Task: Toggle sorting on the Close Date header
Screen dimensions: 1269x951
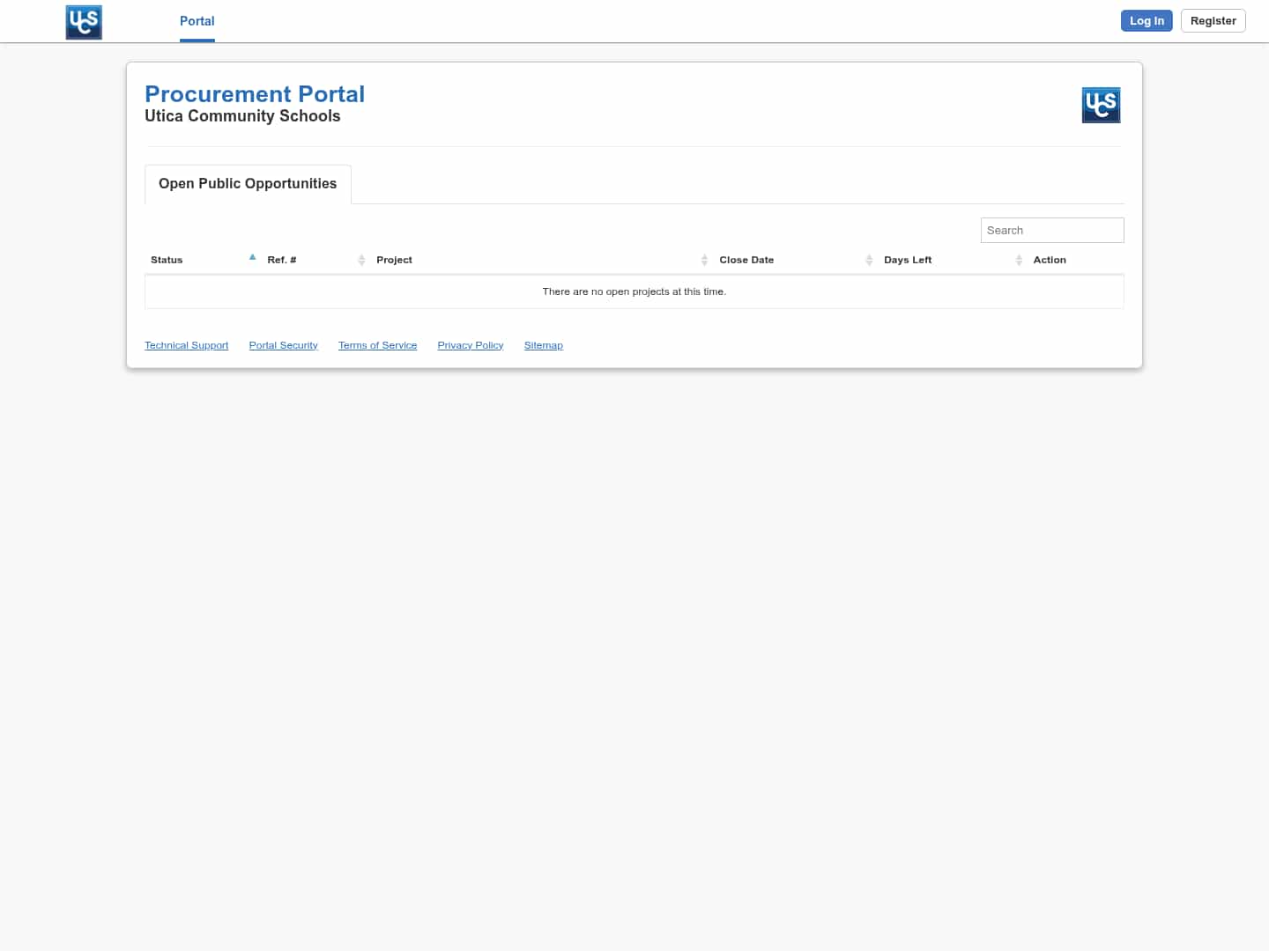Action: click(x=746, y=259)
